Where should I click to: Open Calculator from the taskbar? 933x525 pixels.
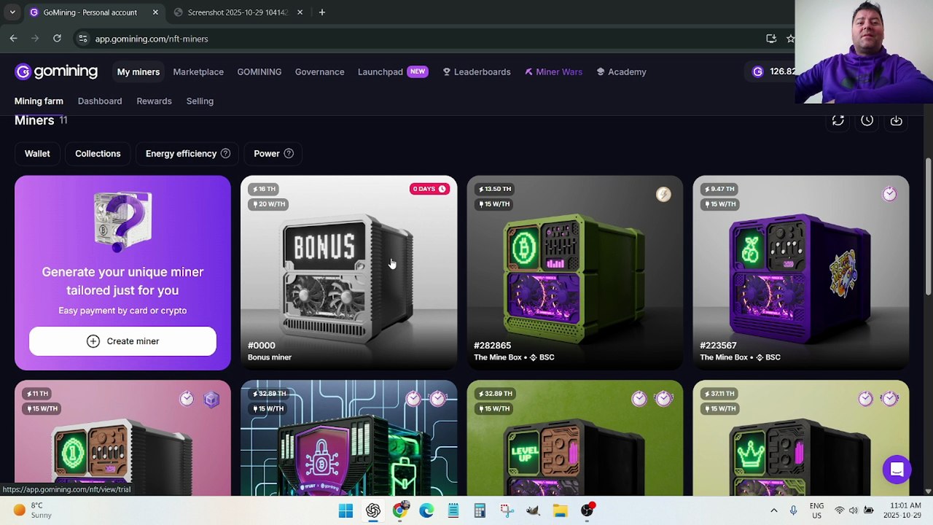click(x=480, y=510)
